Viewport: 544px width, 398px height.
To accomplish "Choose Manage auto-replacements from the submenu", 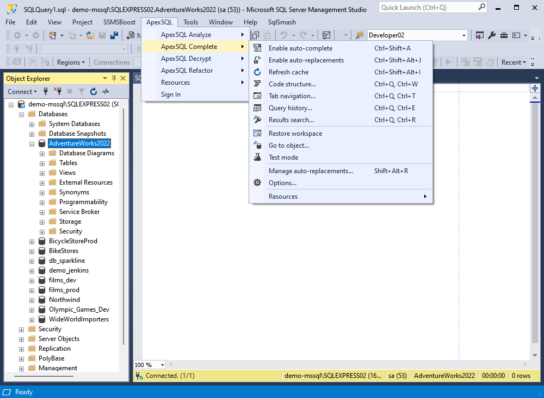I will click(341, 171).
